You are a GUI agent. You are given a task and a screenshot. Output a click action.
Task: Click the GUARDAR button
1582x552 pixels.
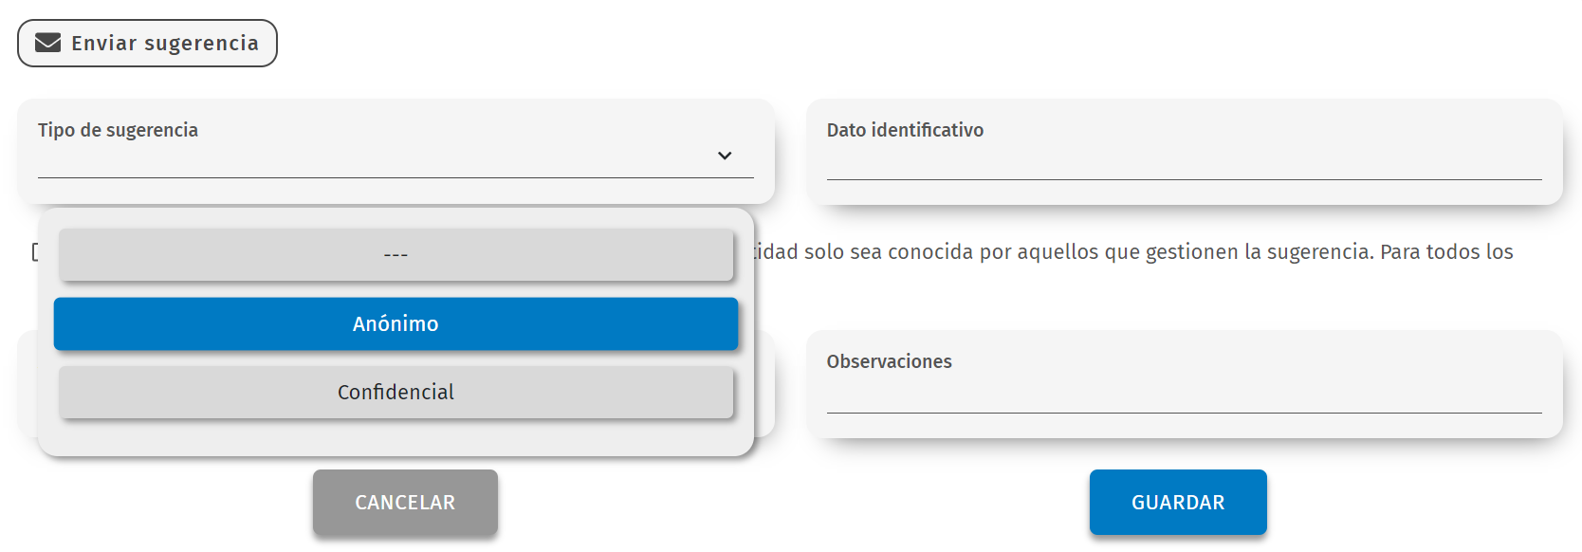pos(1177,502)
